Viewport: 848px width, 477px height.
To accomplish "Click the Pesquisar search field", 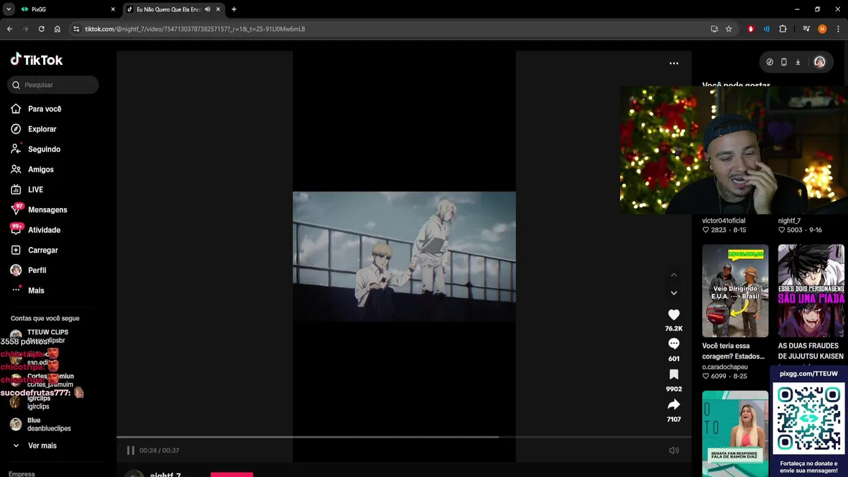I will tap(53, 85).
